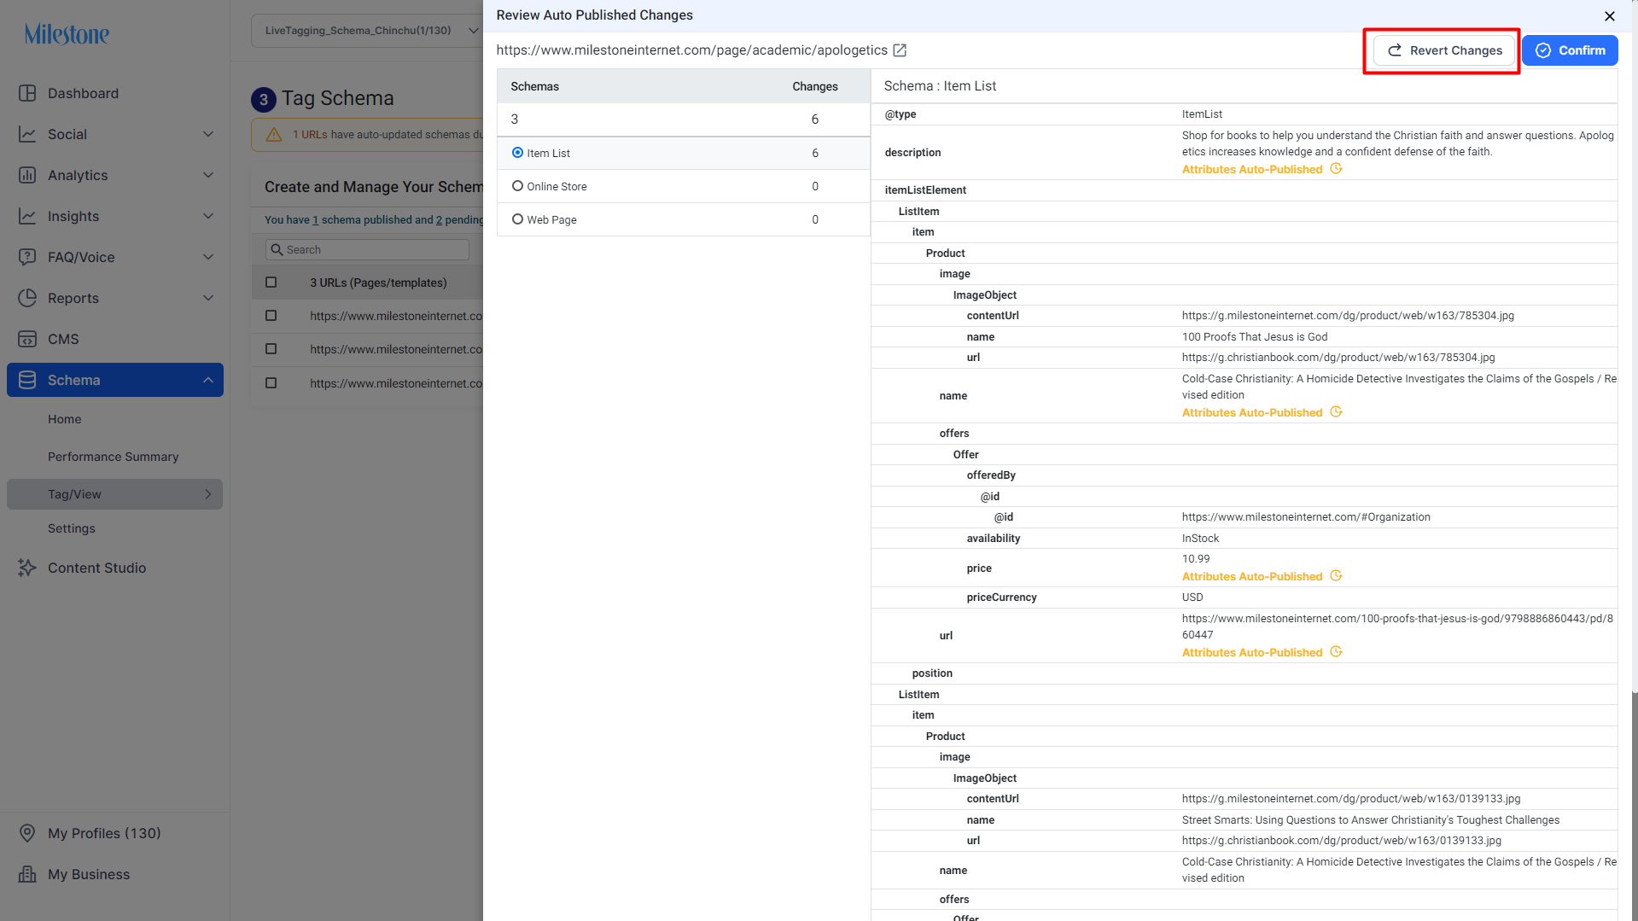Expand the FAQ/Voice menu chevron
This screenshot has width=1638, height=921.
pyautogui.click(x=208, y=257)
